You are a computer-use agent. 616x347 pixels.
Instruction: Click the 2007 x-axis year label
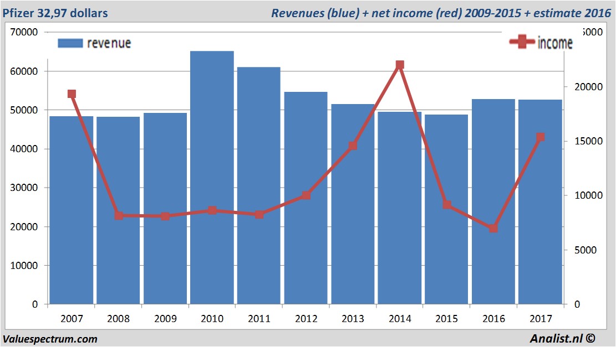point(72,318)
